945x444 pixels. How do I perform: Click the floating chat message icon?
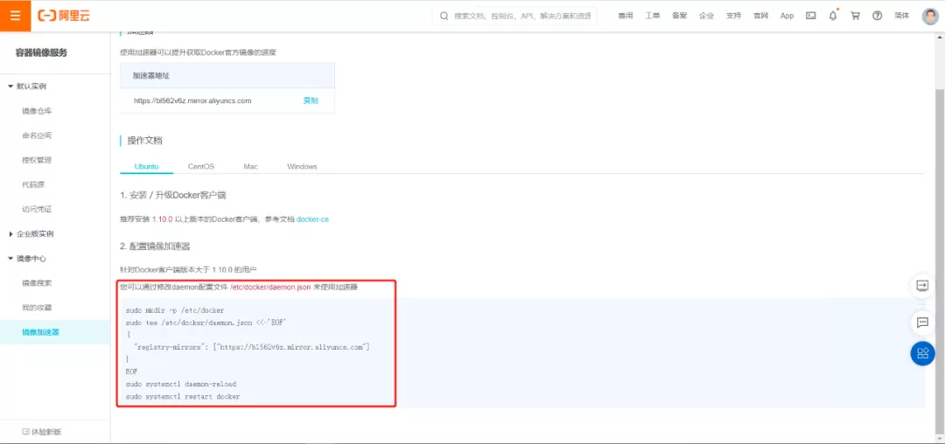coord(922,323)
